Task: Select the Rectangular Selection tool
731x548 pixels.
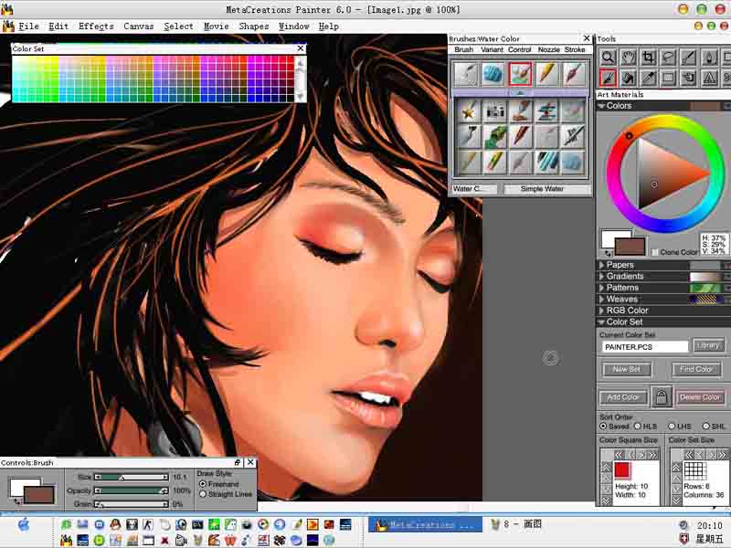Action: (669, 78)
